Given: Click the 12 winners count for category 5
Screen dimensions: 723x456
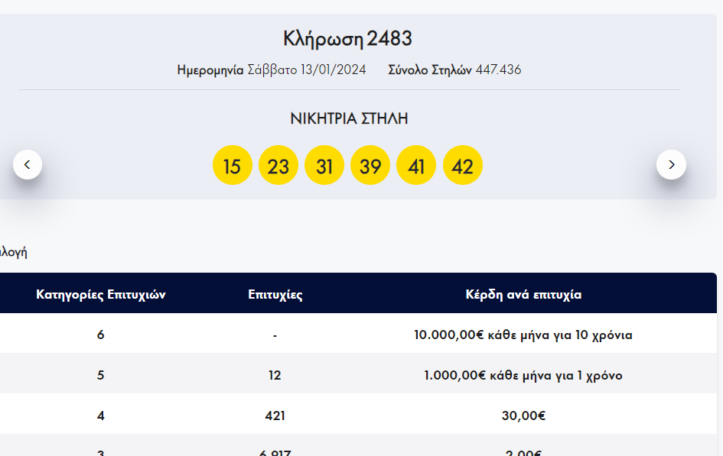Looking at the screenshot, I should click(275, 376).
